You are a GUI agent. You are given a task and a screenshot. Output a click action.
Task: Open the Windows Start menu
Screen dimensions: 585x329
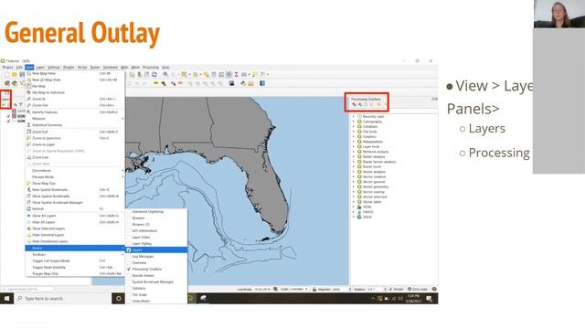[6, 299]
